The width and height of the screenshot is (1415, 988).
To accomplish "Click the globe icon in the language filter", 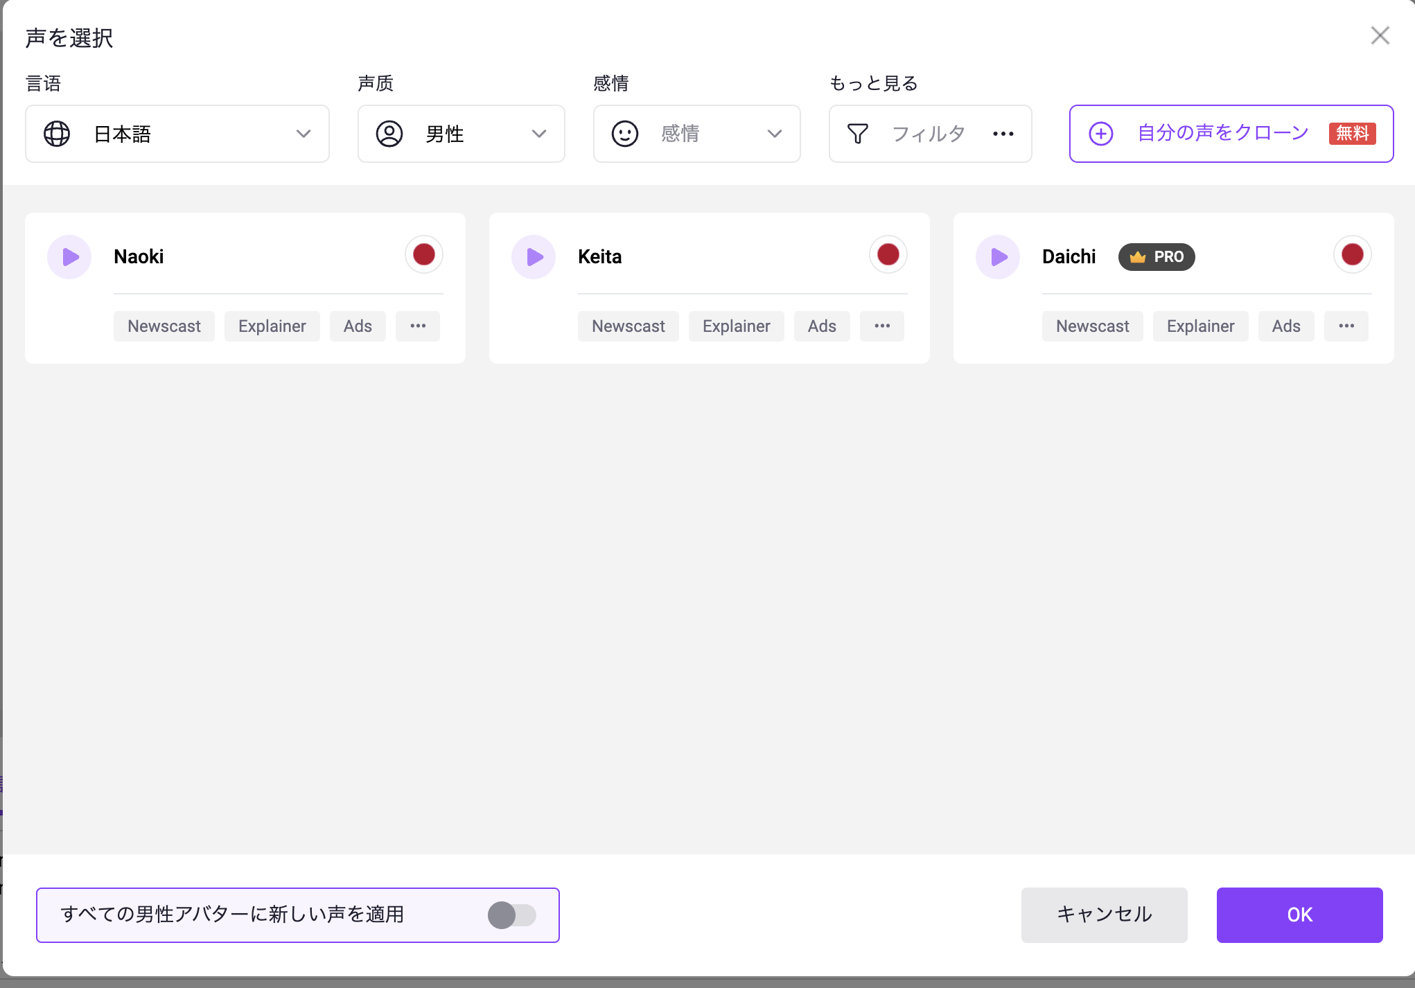I will 57,133.
